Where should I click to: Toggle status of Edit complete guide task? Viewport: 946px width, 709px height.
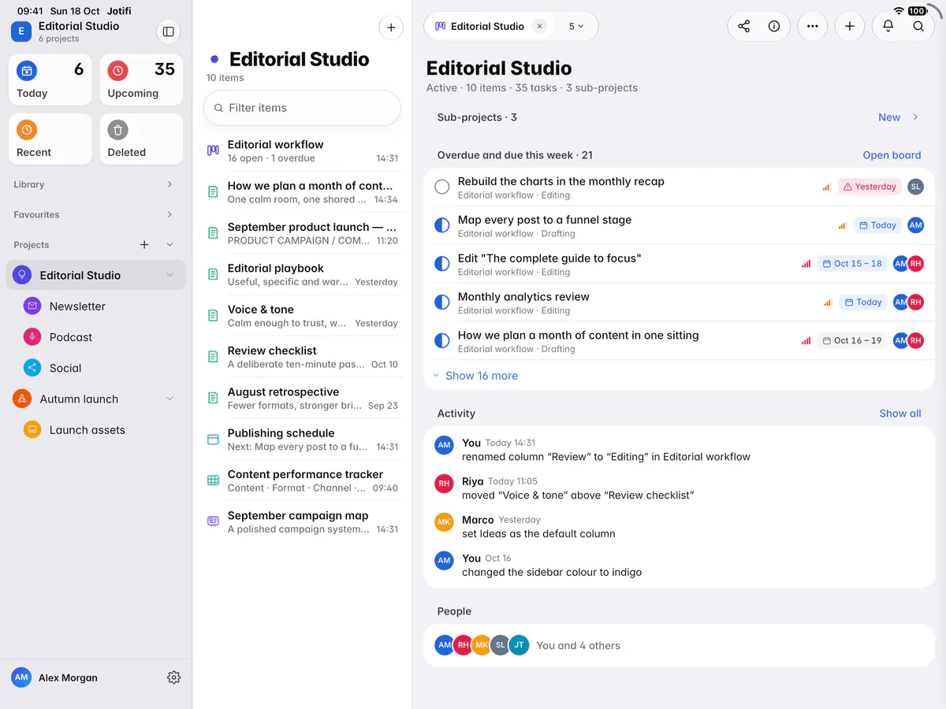click(x=442, y=264)
